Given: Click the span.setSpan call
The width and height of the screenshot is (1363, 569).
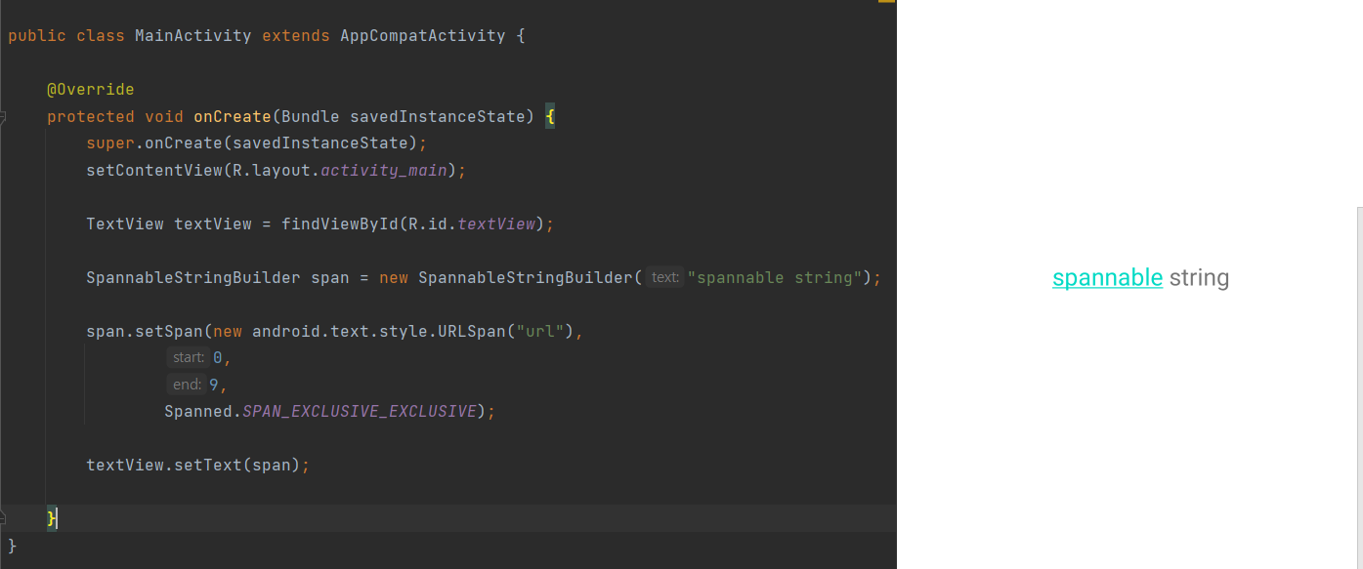Looking at the screenshot, I should click(x=145, y=332).
